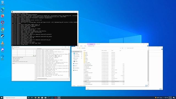Launch Google Chrome from the desktop

[x=2, y=30]
